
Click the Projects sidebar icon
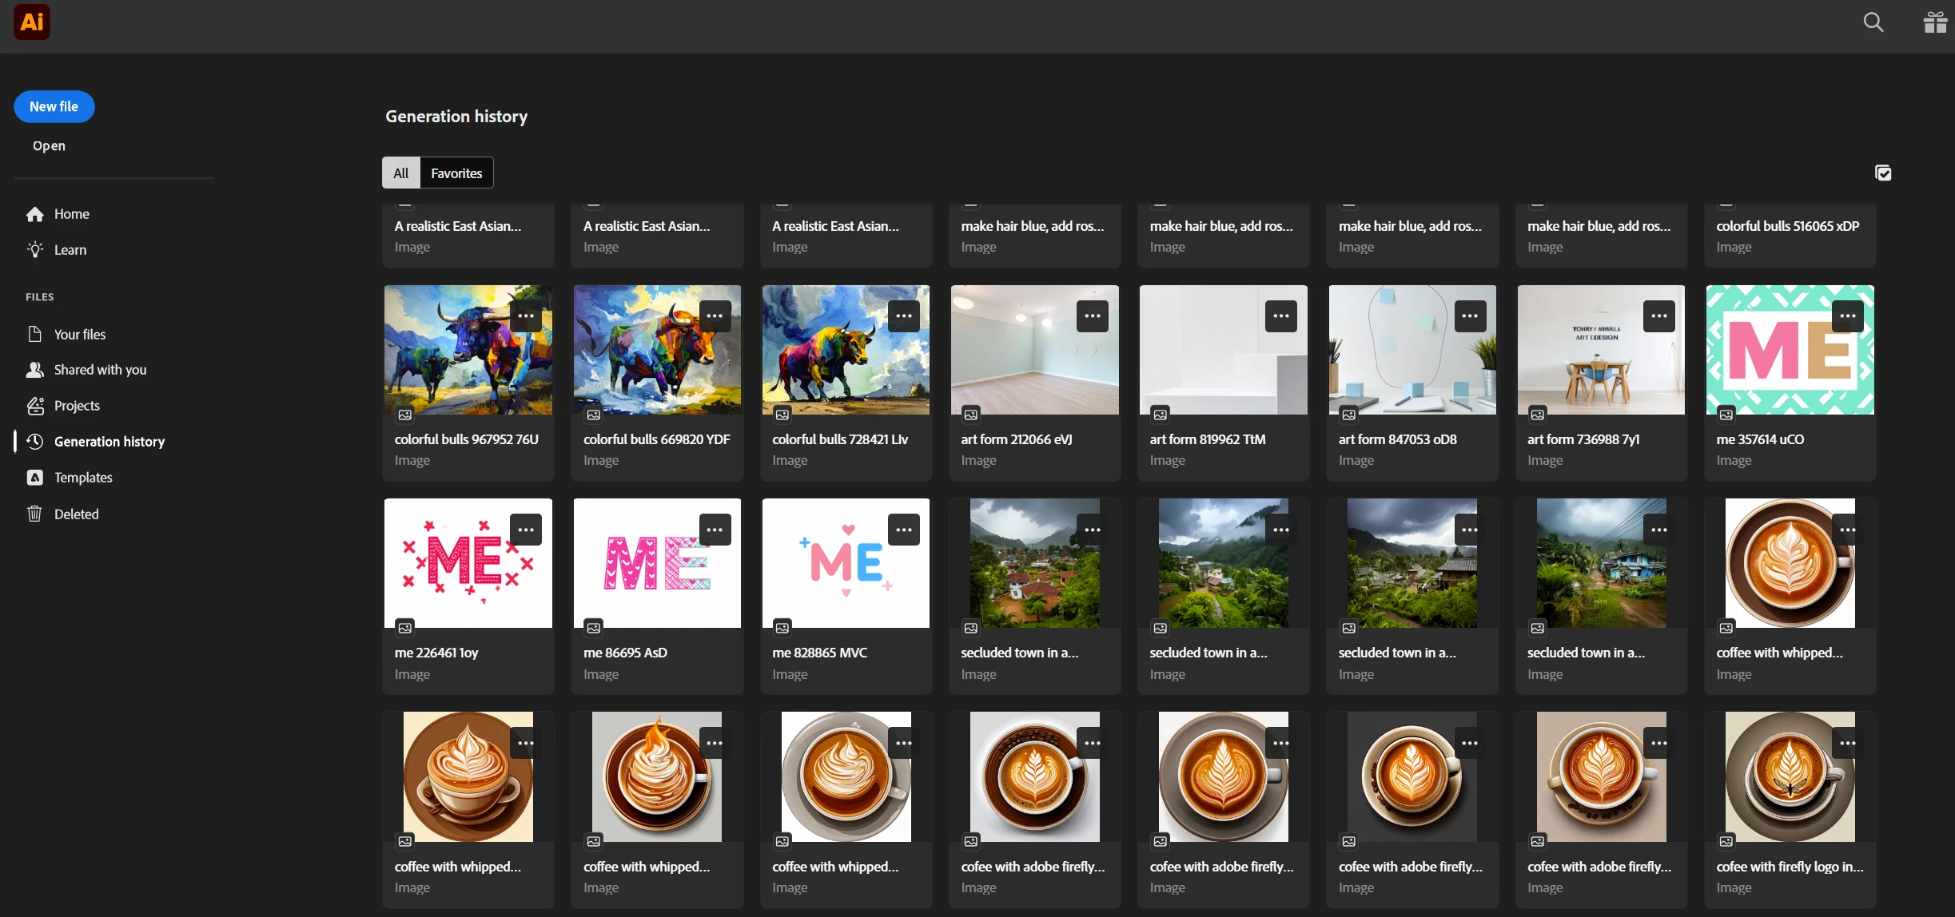34,406
